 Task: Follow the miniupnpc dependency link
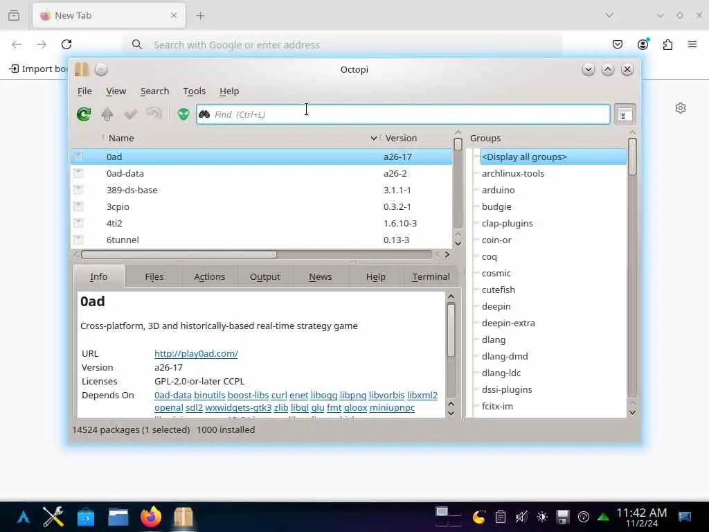(x=392, y=407)
